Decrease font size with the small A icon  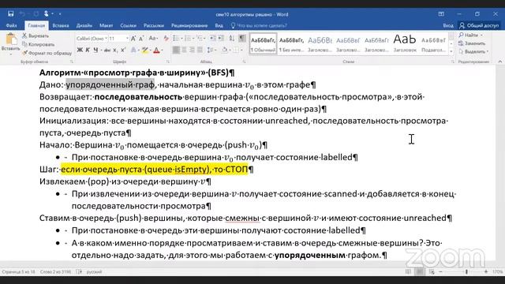(x=141, y=39)
